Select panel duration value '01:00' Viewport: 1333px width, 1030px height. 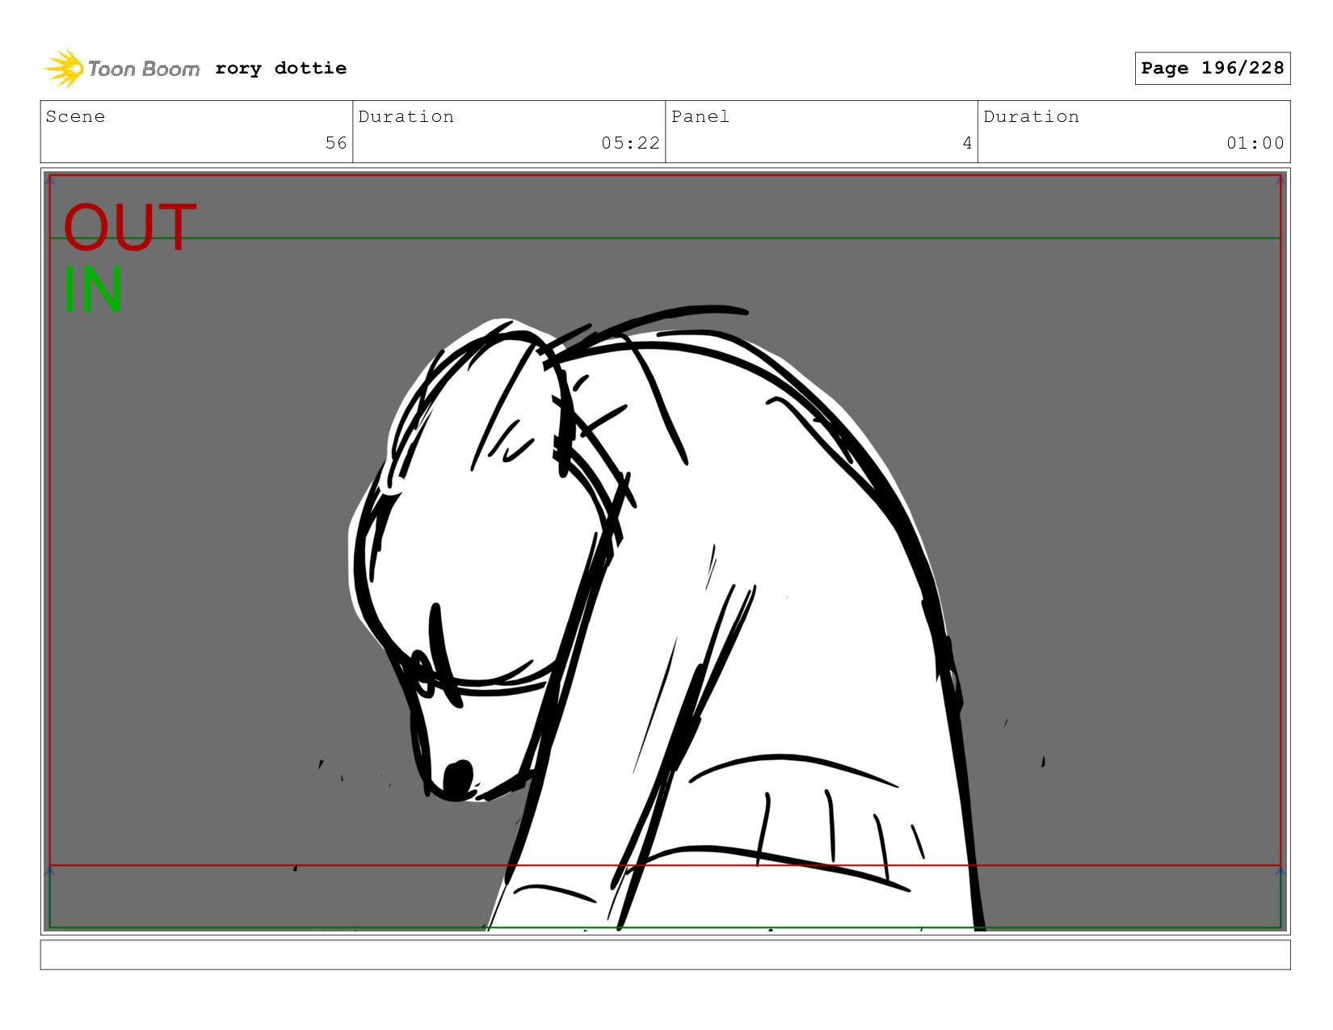click(x=1255, y=143)
